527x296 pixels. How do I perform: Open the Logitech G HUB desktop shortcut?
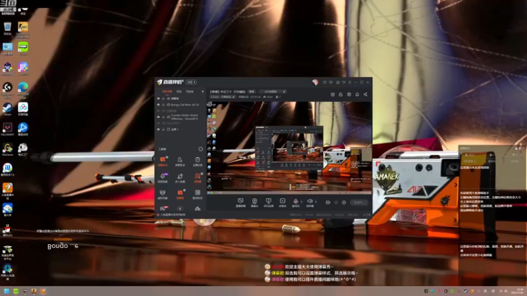pyautogui.click(x=7, y=89)
